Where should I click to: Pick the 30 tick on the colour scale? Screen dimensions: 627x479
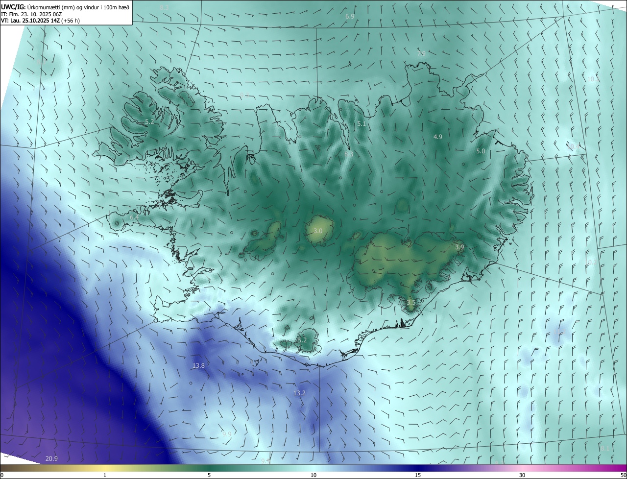click(522, 475)
